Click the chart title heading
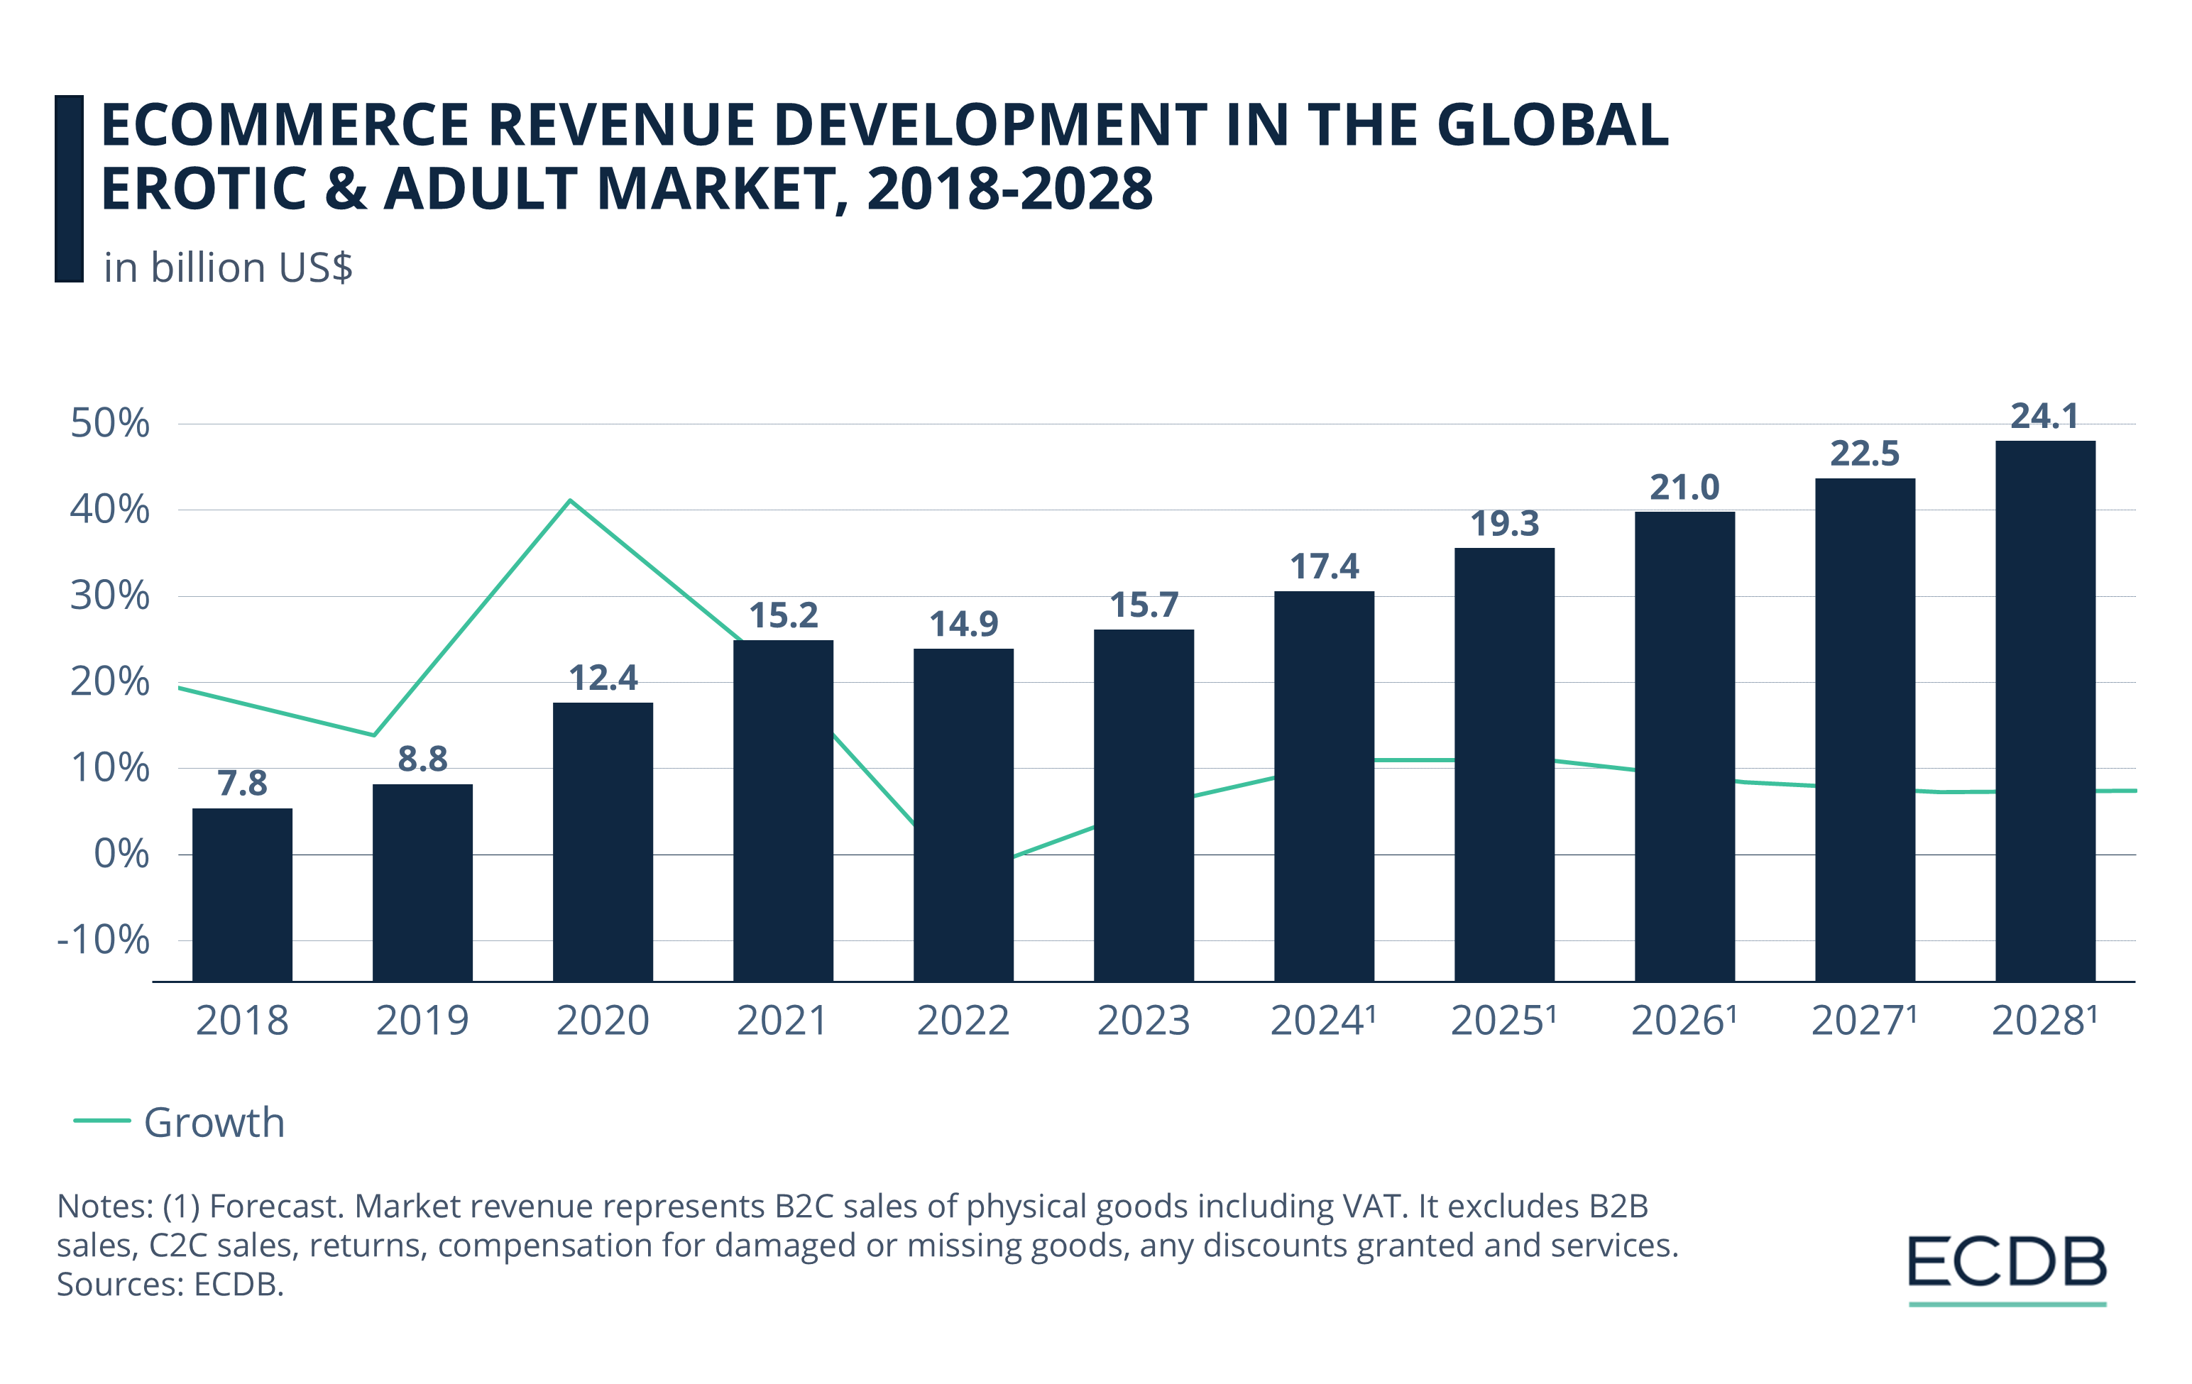This screenshot has width=2192, height=1384. point(884,157)
